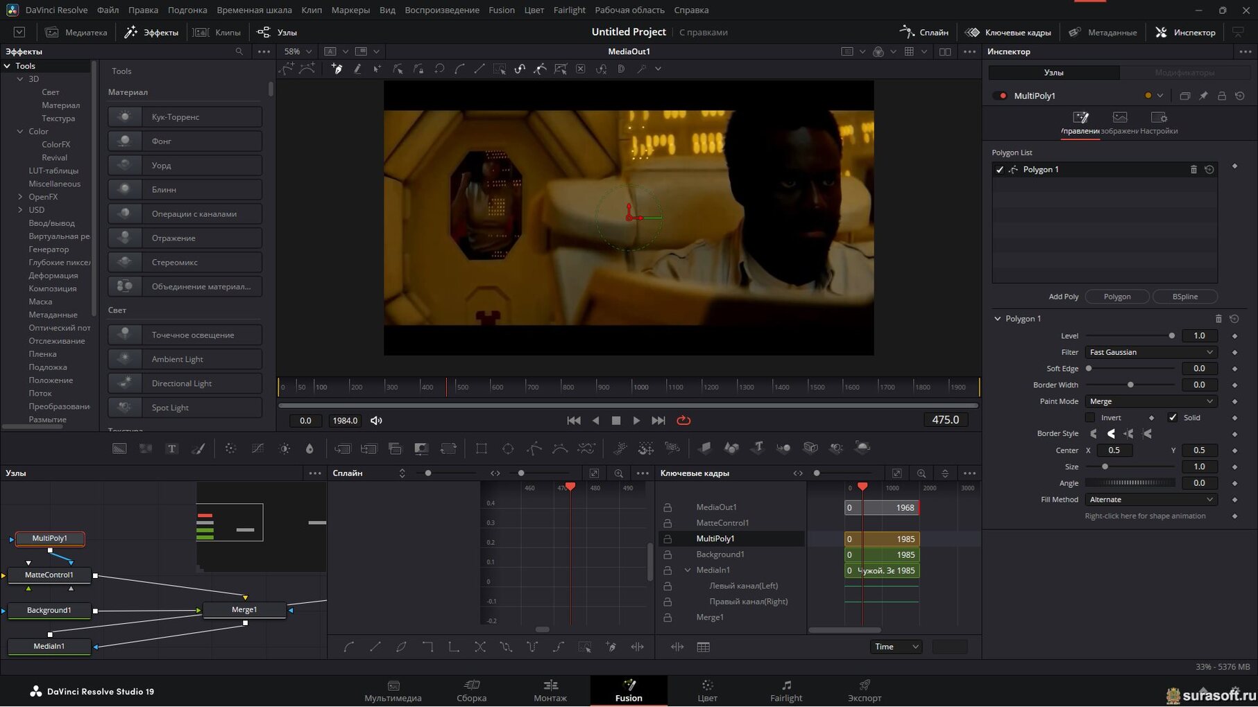Toggle the Сплайн panel button

[924, 32]
